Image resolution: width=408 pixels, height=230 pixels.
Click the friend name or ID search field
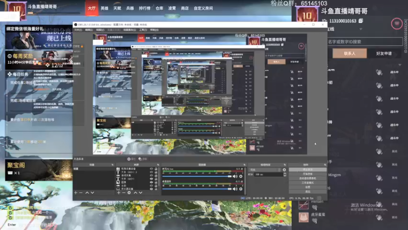pyautogui.click(x=364, y=41)
